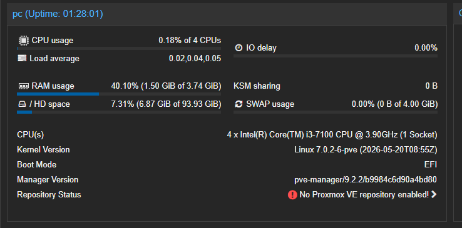The width and height of the screenshot is (462, 228).
Task: Click the KSM sharing value
Action: coord(431,86)
